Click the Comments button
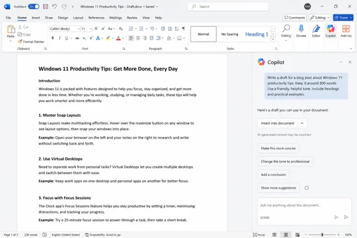The height and width of the screenshot is (238, 357). [x=295, y=18]
